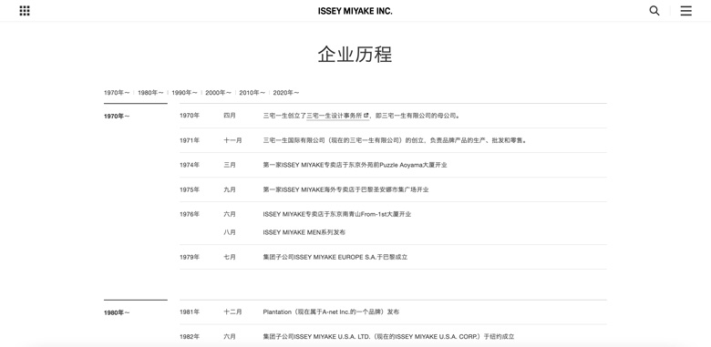Click the From-1st大厦 store opening text

337,214
